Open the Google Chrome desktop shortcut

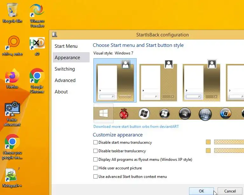pyautogui.click(x=37, y=81)
